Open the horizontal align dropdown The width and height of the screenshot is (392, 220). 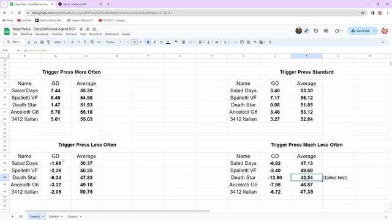click(x=202, y=42)
